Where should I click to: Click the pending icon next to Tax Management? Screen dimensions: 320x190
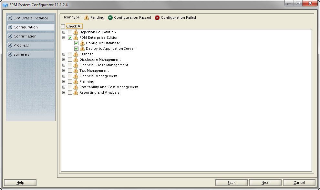pos(76,71)
